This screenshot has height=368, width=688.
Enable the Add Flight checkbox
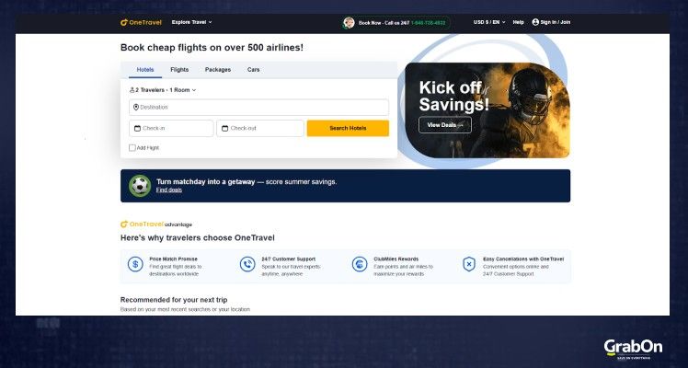pyautogui.click(x=132, y=147)
